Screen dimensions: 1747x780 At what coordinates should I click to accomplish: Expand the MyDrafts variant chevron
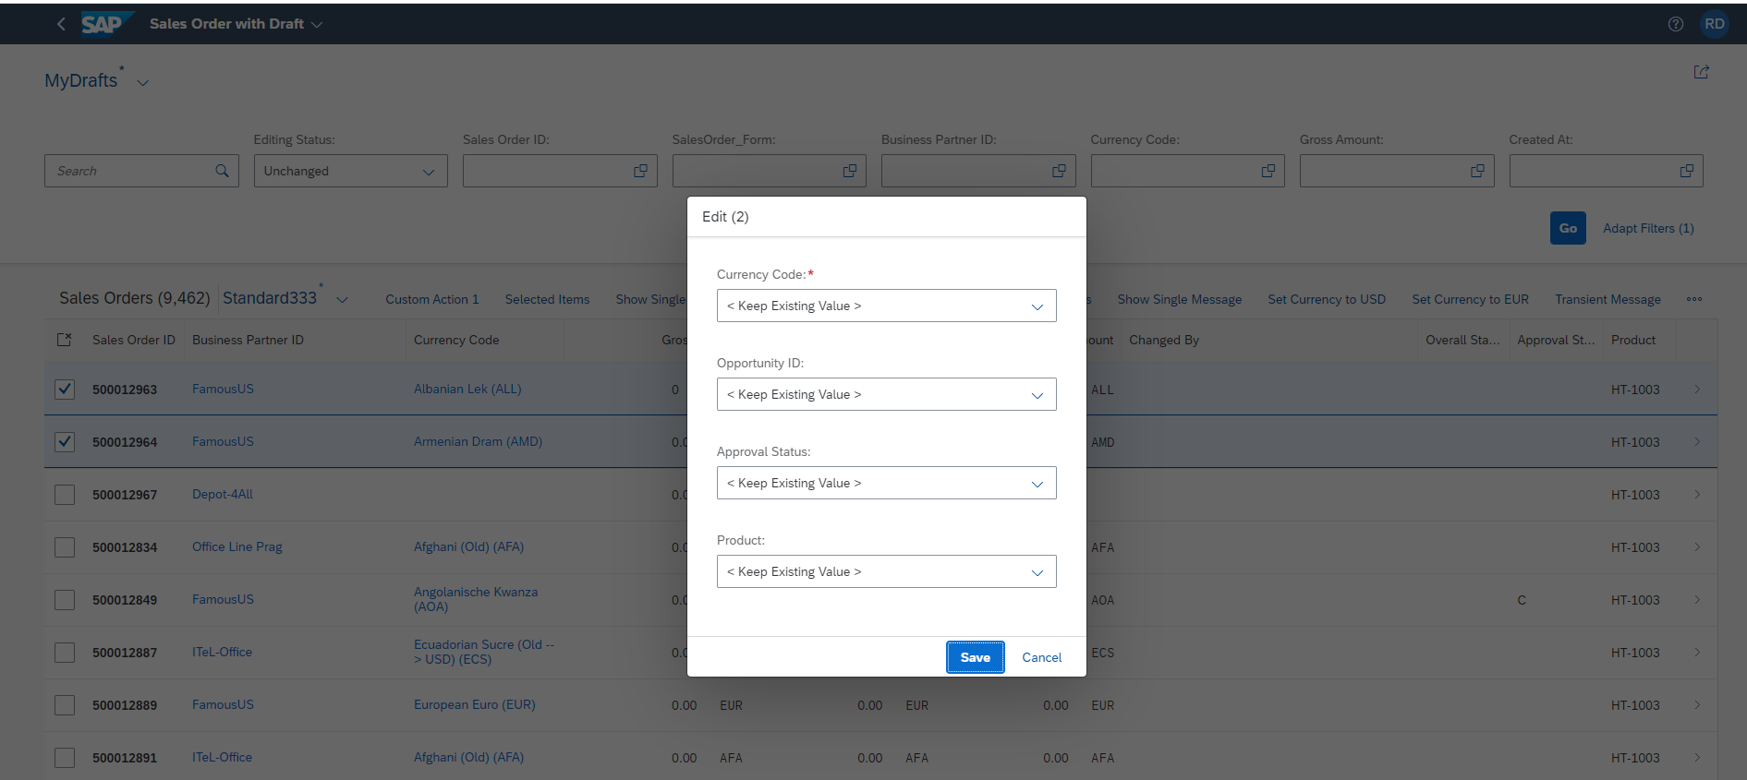(143, 83)
